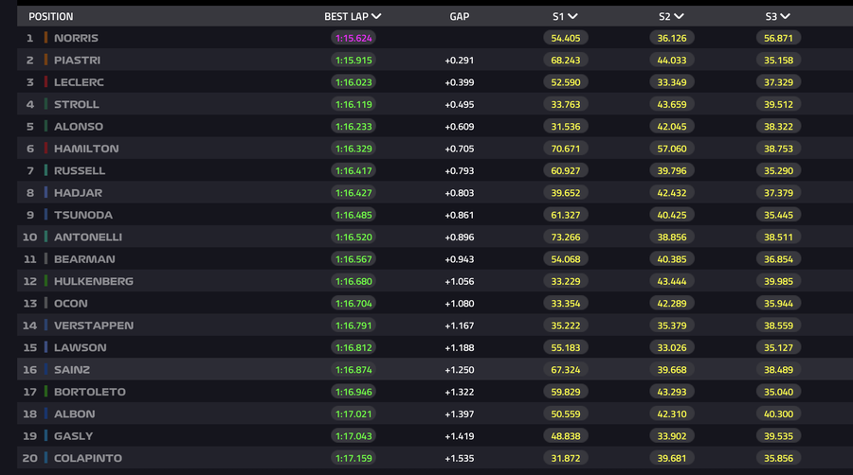Select Stroll's 1:16.119 best lap time

355,104
